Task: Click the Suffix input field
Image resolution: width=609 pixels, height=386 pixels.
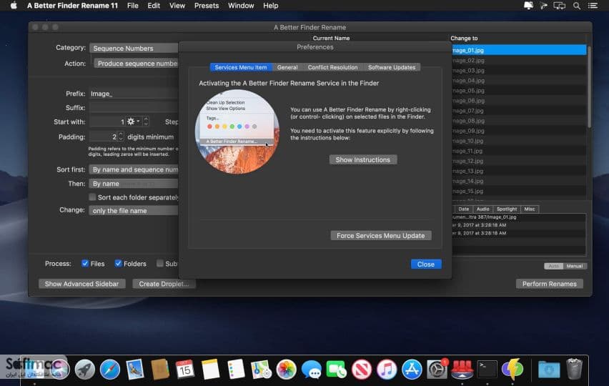Action: 134,107
